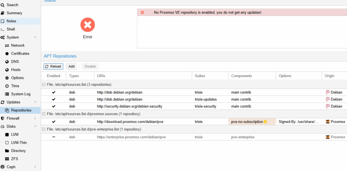The height and width of the screenshot is (171, 347).
Task: Click the large red Error status icon
Action: point(88,25)
